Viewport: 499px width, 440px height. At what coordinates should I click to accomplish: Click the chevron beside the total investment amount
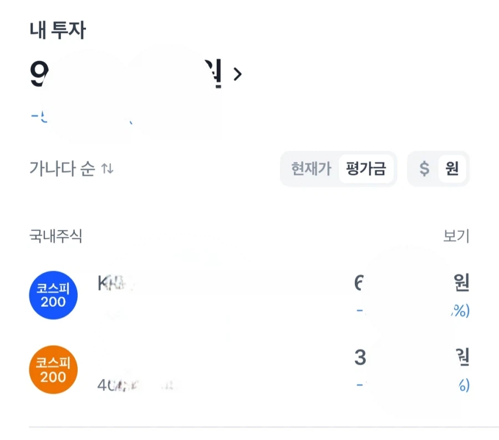pyautogui.click(x=238, y=75)
